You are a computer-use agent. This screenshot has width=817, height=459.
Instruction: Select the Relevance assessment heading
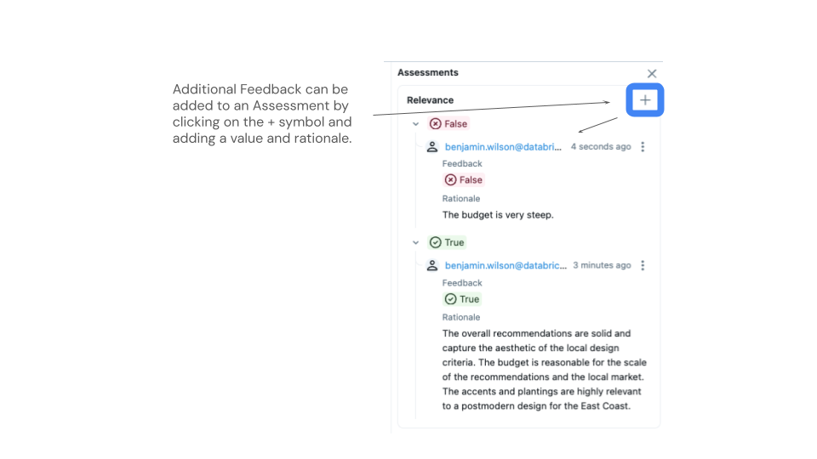click(430, 100)
